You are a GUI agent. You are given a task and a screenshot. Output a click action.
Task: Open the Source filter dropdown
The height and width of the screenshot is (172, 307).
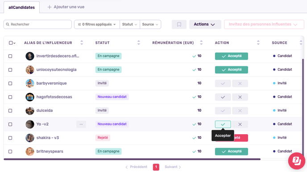tap(150, 25)
